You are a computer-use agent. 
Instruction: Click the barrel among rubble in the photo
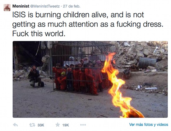pos(147,63)
